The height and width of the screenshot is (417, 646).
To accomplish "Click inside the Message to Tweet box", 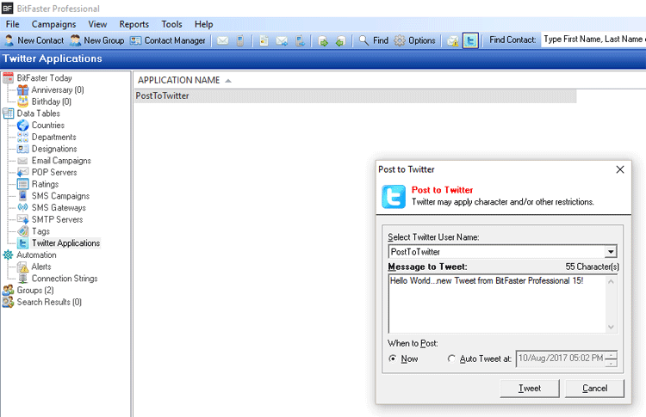I will pos(497,304).
